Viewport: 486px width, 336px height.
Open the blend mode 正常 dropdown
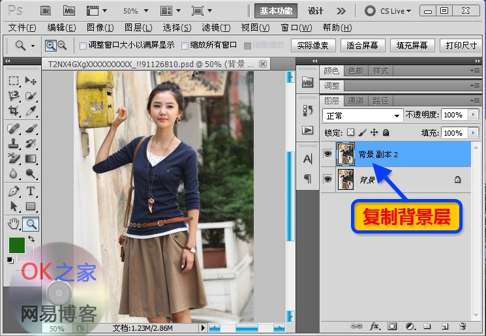[363, 115]
